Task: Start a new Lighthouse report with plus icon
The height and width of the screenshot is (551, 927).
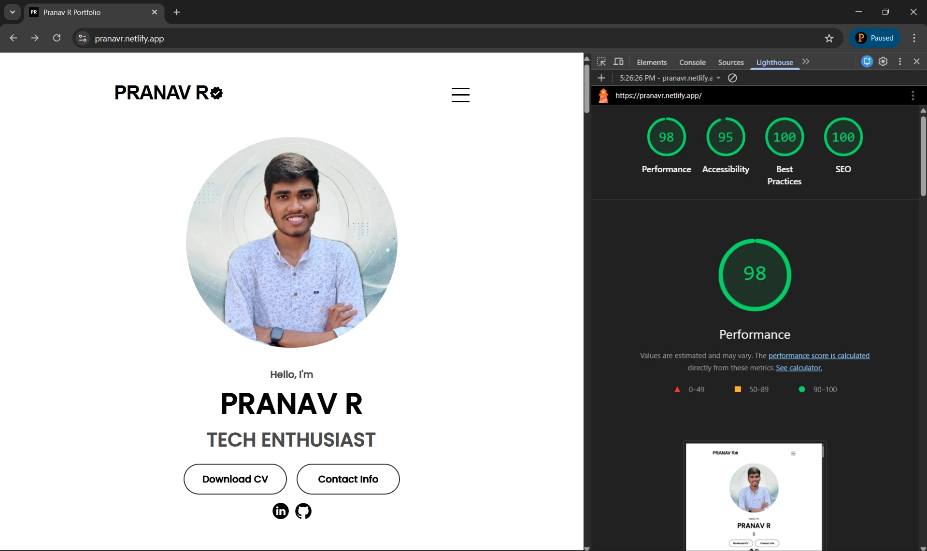Action: pos(601,78)
